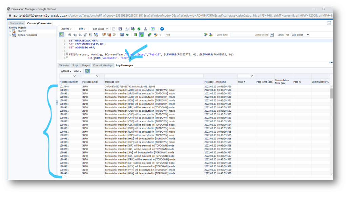Click the Insert function magnifier icon
The width and height of the screenshot is (351, 199).
click(x=70, y=35)
